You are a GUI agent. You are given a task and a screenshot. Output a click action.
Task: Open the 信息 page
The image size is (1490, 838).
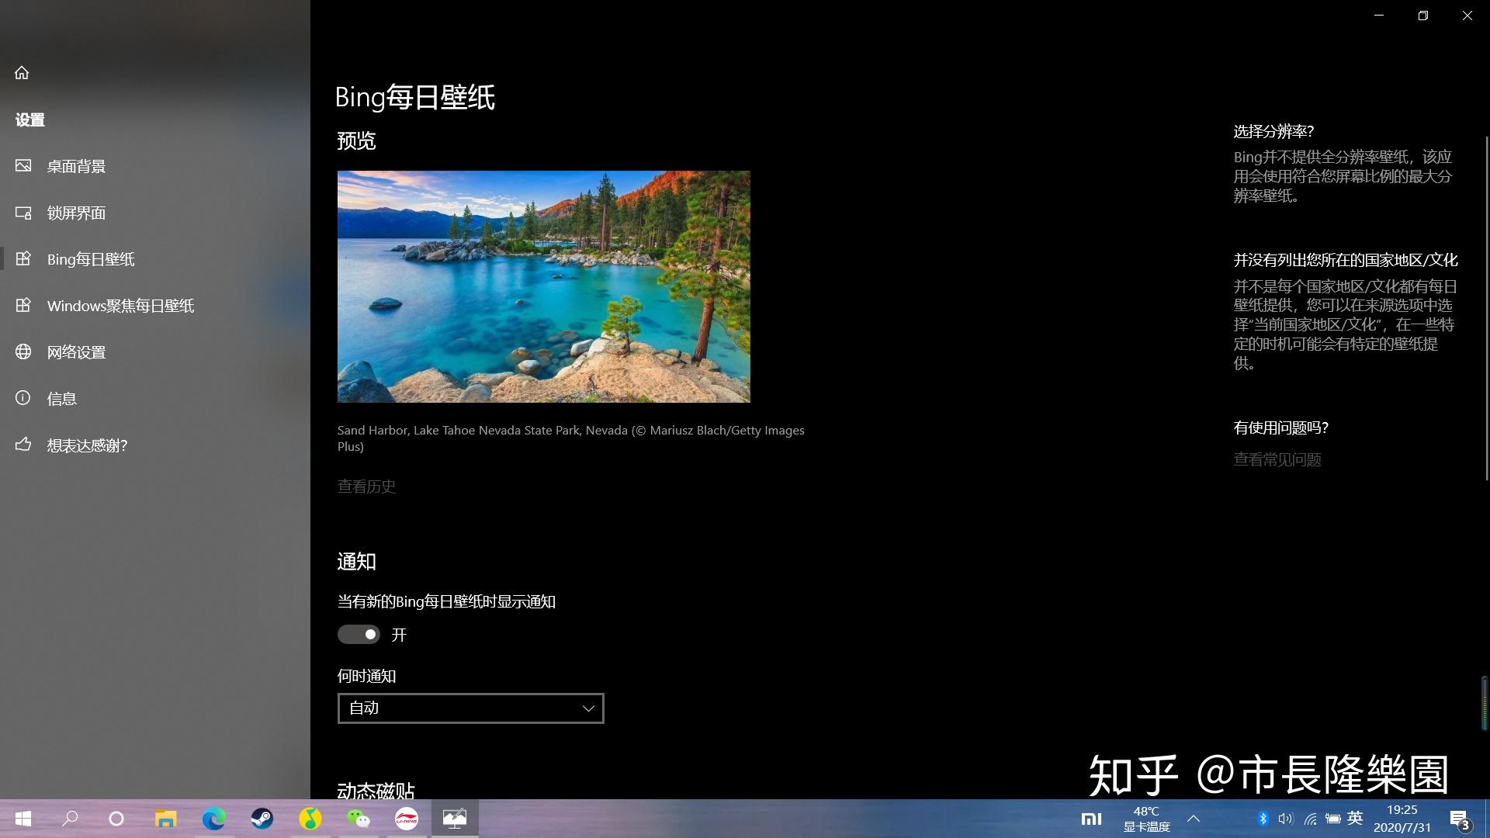pyautogui.click(x=155, y=399)
